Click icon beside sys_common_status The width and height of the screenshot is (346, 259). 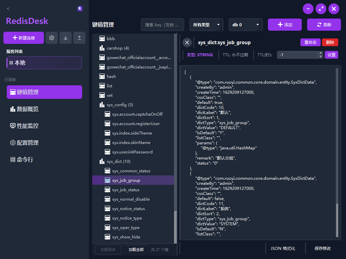coord(107,171)
